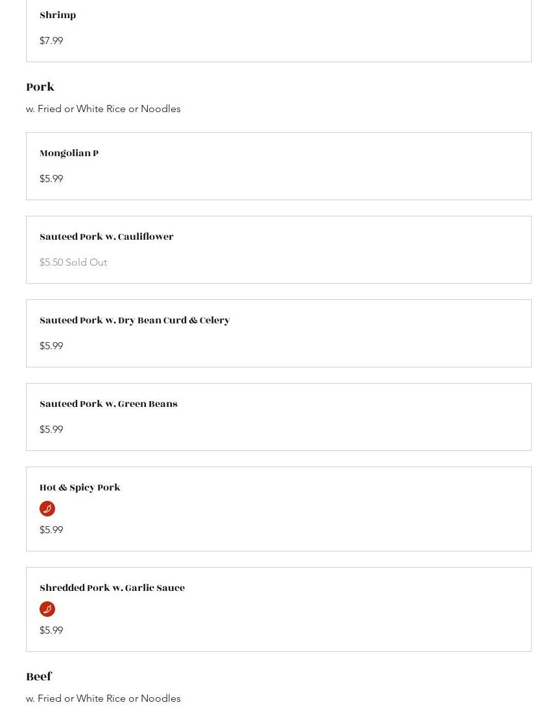
Task: Click the spicy pepper icon on Hot & Spicy Pork
Action: (47, 509)
